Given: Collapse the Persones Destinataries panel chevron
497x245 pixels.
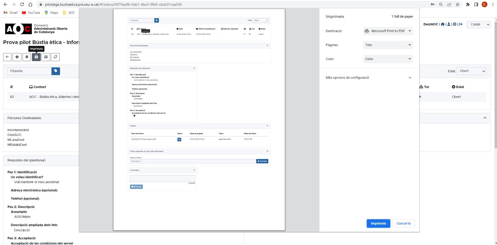Looking at the screenshot, I should (x=485, y=118).
